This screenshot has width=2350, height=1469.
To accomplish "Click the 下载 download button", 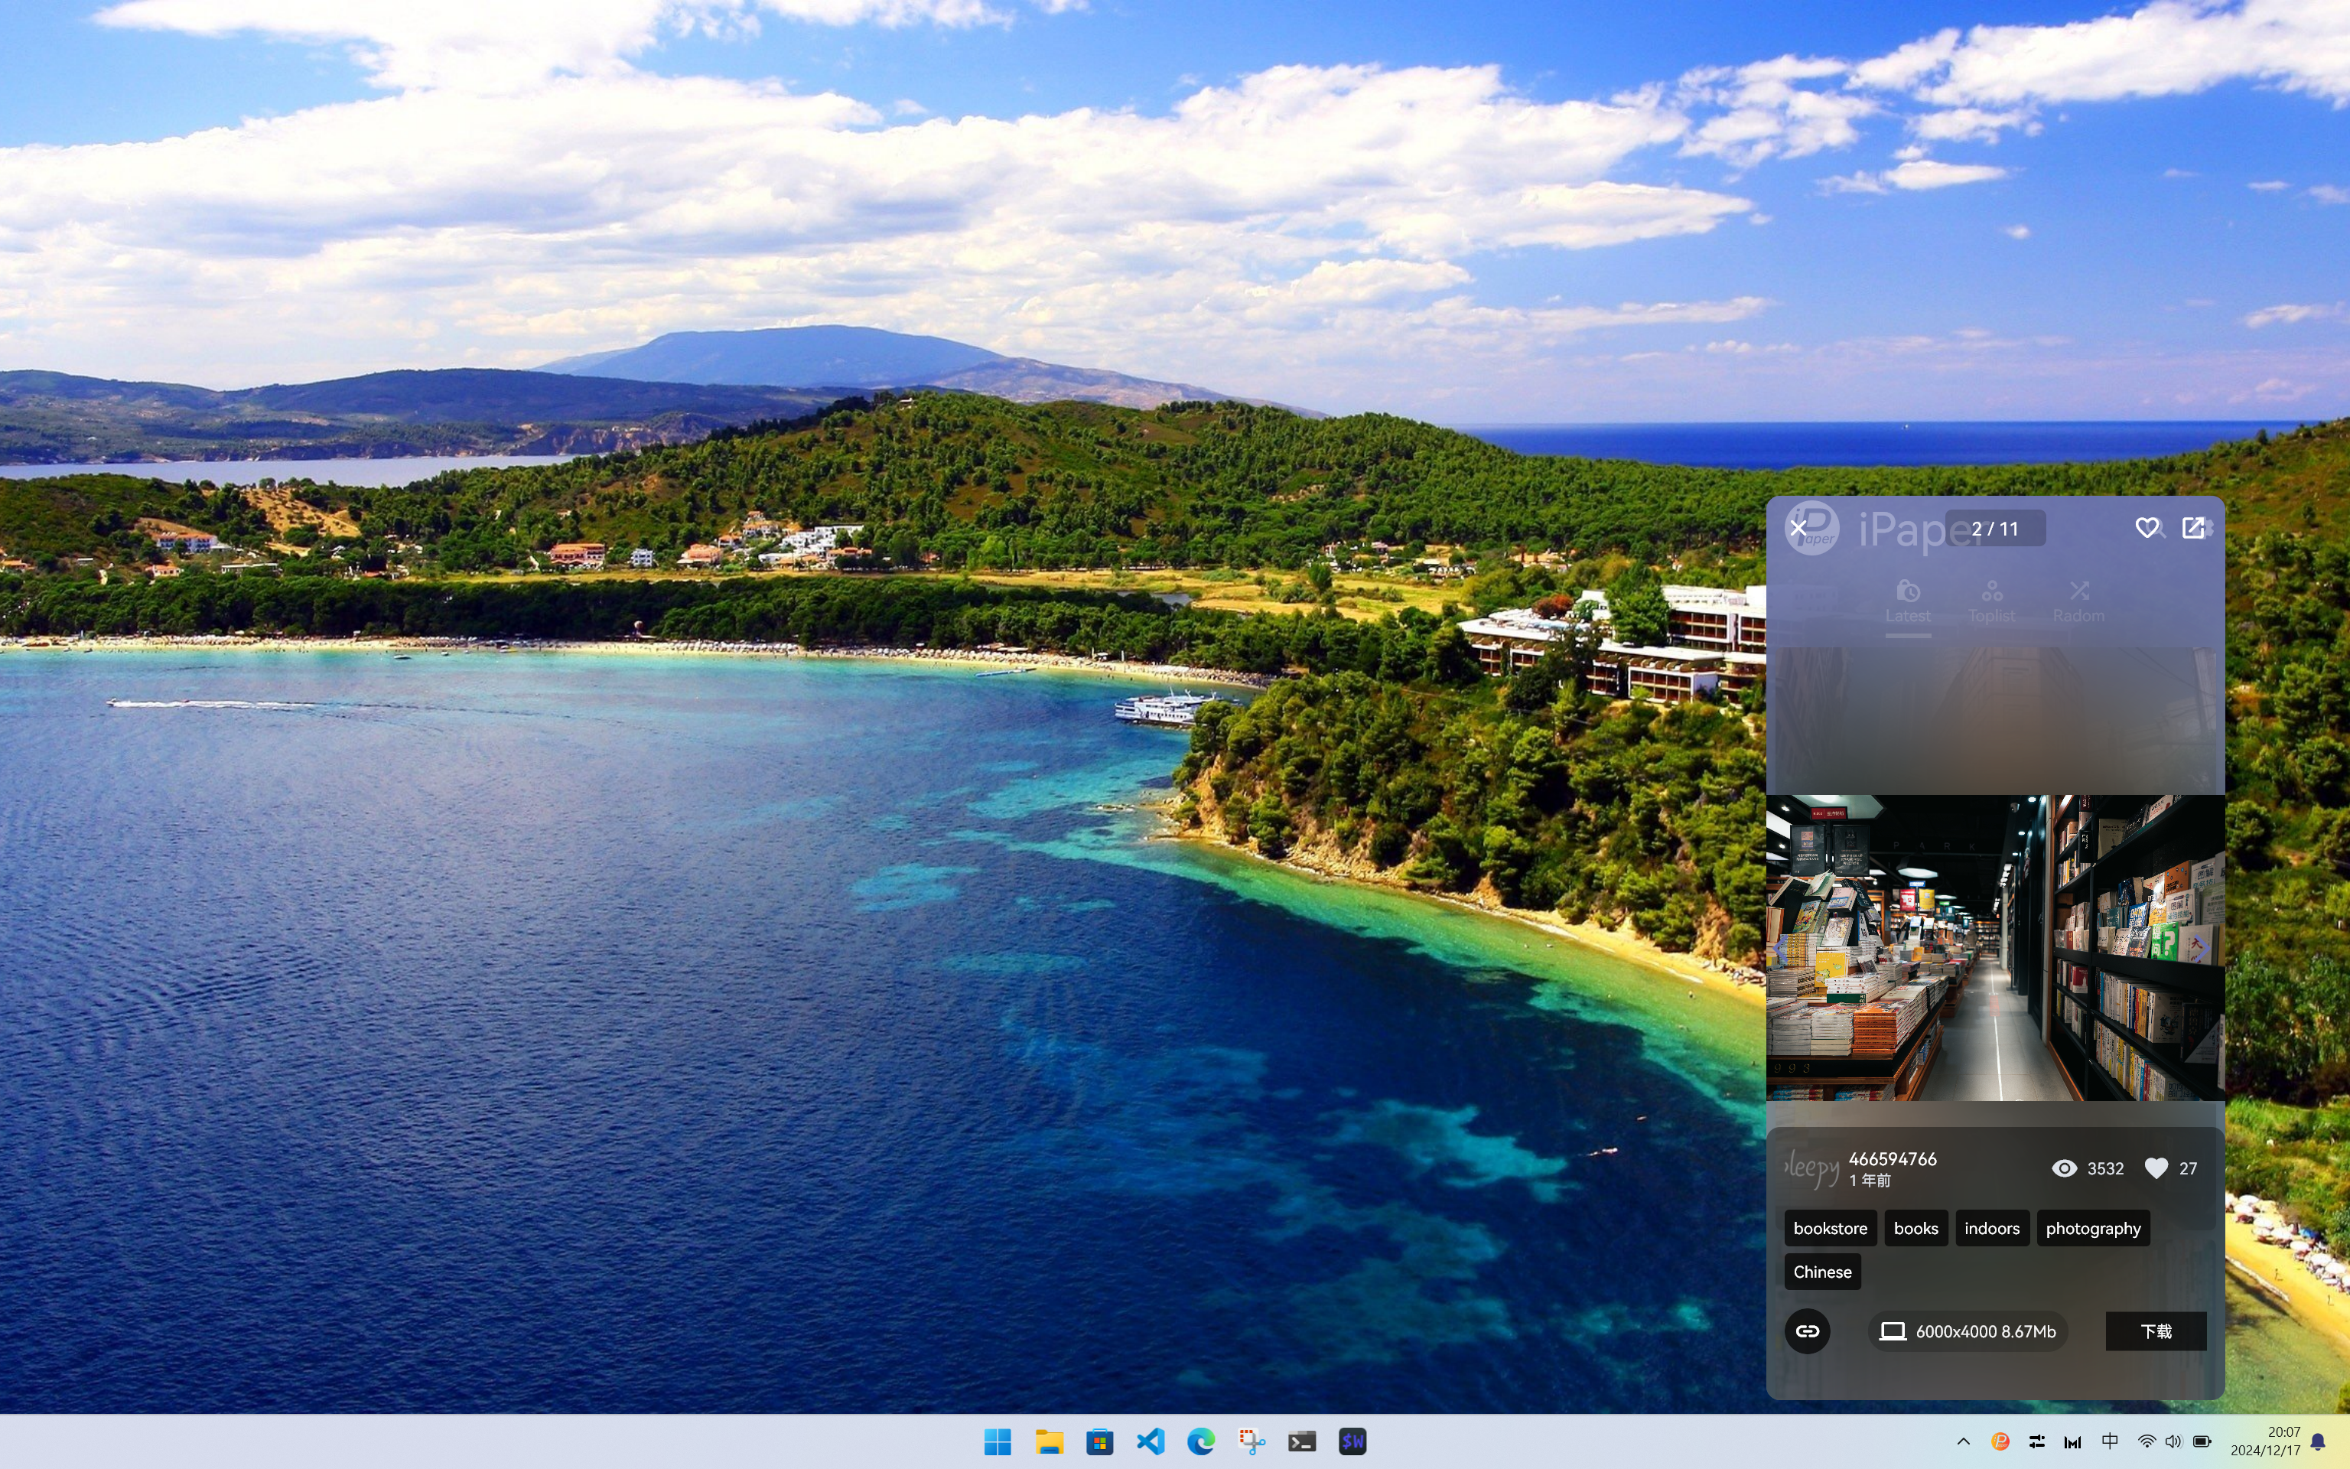I will 2155,1331.
